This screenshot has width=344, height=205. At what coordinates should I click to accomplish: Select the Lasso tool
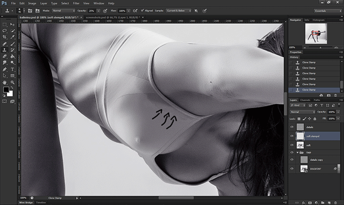pos(5,31)
